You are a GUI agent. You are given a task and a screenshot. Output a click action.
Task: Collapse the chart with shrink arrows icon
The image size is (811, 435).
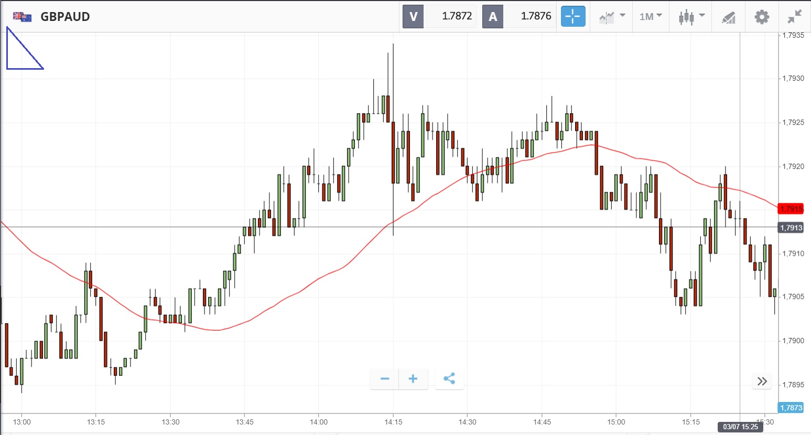tap(795, 17)
